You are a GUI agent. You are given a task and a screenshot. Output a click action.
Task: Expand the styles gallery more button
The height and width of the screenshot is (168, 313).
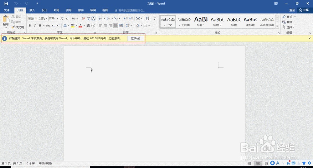click(x=277, y=26)
